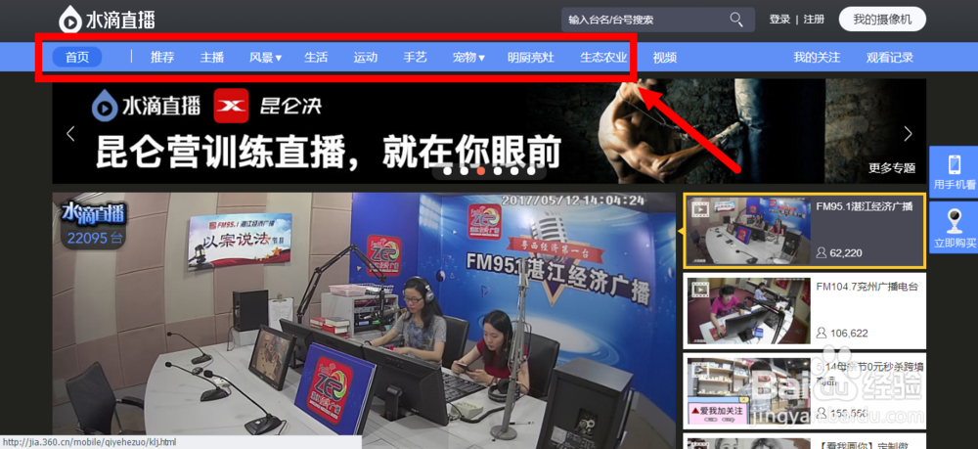Select the active orange banner dot
Screen dimensions: 978x449
[481, 170]
